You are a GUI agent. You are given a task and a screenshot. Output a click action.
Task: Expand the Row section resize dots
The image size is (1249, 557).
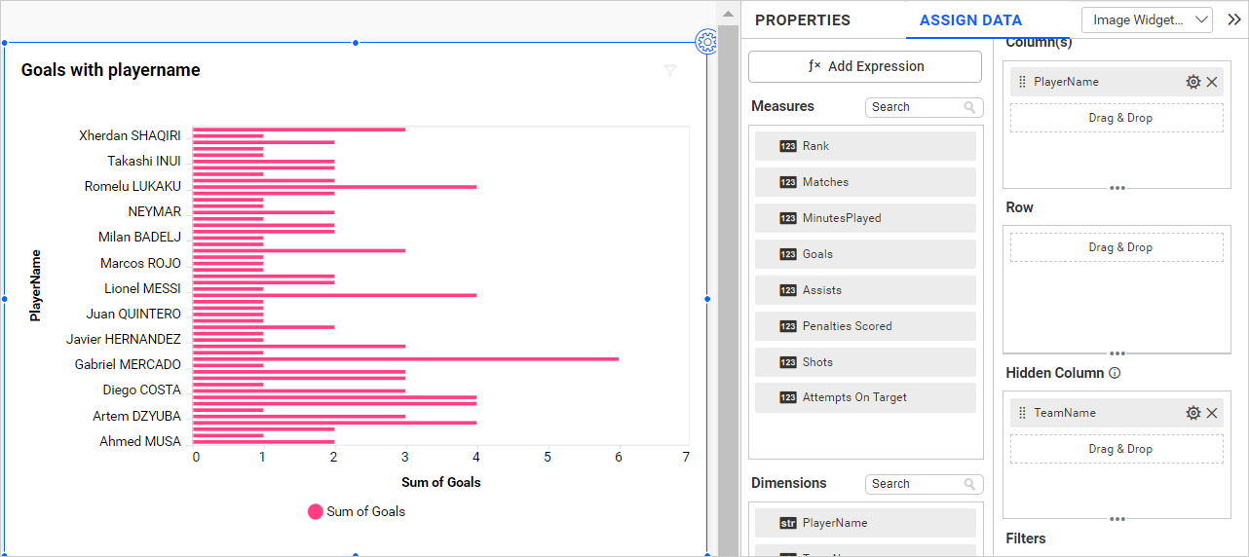(x=1117, y=353)
